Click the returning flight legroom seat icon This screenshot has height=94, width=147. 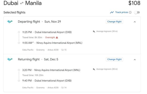(x=94, y=69)
